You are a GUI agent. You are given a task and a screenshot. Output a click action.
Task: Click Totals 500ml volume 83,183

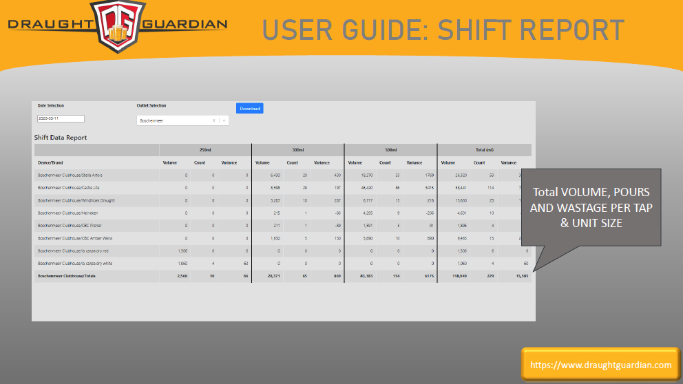367,276
